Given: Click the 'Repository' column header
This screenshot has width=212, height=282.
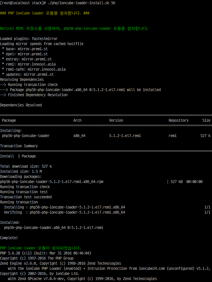Looking at the screenshot, I should point(179,120).
